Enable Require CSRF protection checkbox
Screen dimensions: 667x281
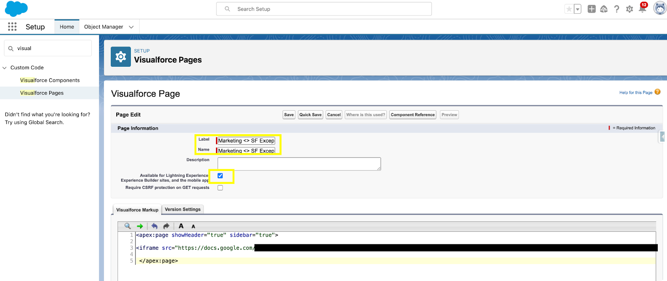pos(220,188)
